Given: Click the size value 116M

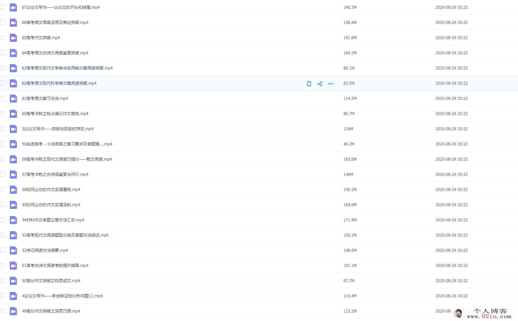Looking at the screenshot, I should point(348,129).
